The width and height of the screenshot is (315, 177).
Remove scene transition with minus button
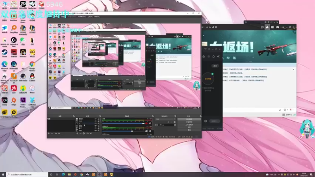click(x=171, y=122)
